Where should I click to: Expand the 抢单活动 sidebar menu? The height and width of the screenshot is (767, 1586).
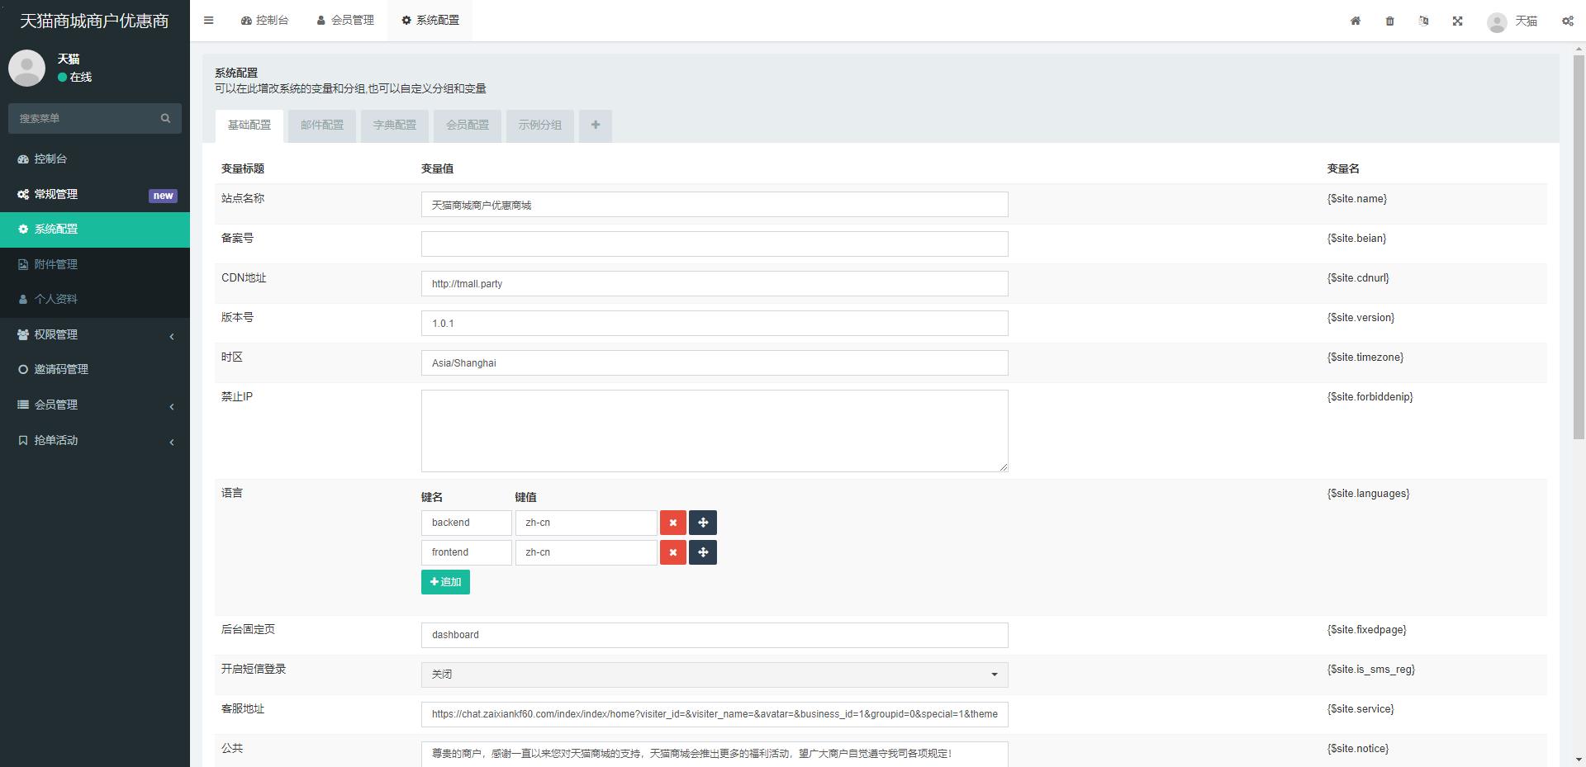point(95,440)
